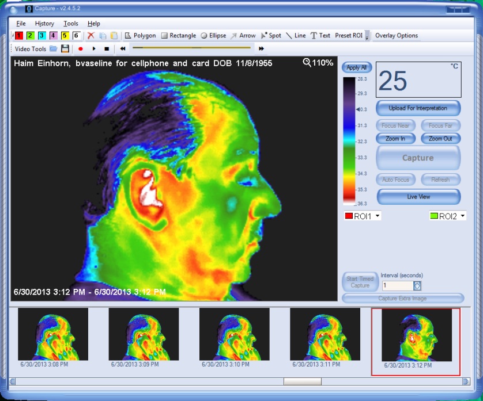The width and height of the screenshot is (483, 401).
Task: Select white ROI color number 6
Action: click(x=76, y=36)
